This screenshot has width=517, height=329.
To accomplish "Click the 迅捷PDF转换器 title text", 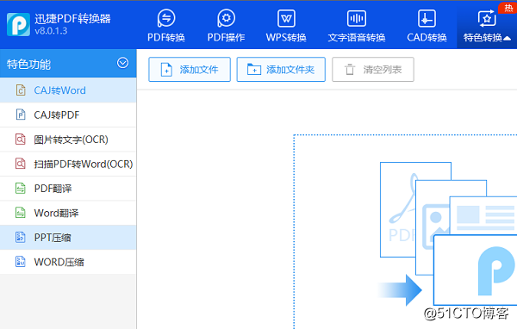I will (x=72, y=19).
